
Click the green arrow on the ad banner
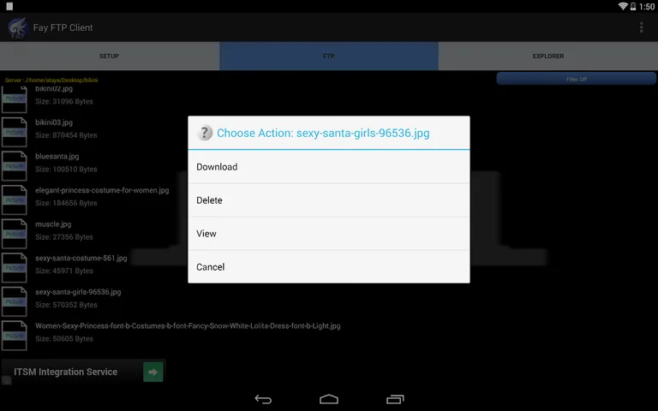pyautogui.click(x=153, y=372)
